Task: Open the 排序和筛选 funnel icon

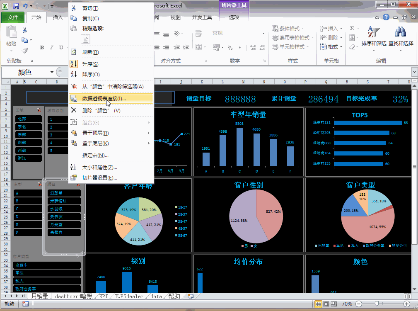Action: tap(374, 32)
